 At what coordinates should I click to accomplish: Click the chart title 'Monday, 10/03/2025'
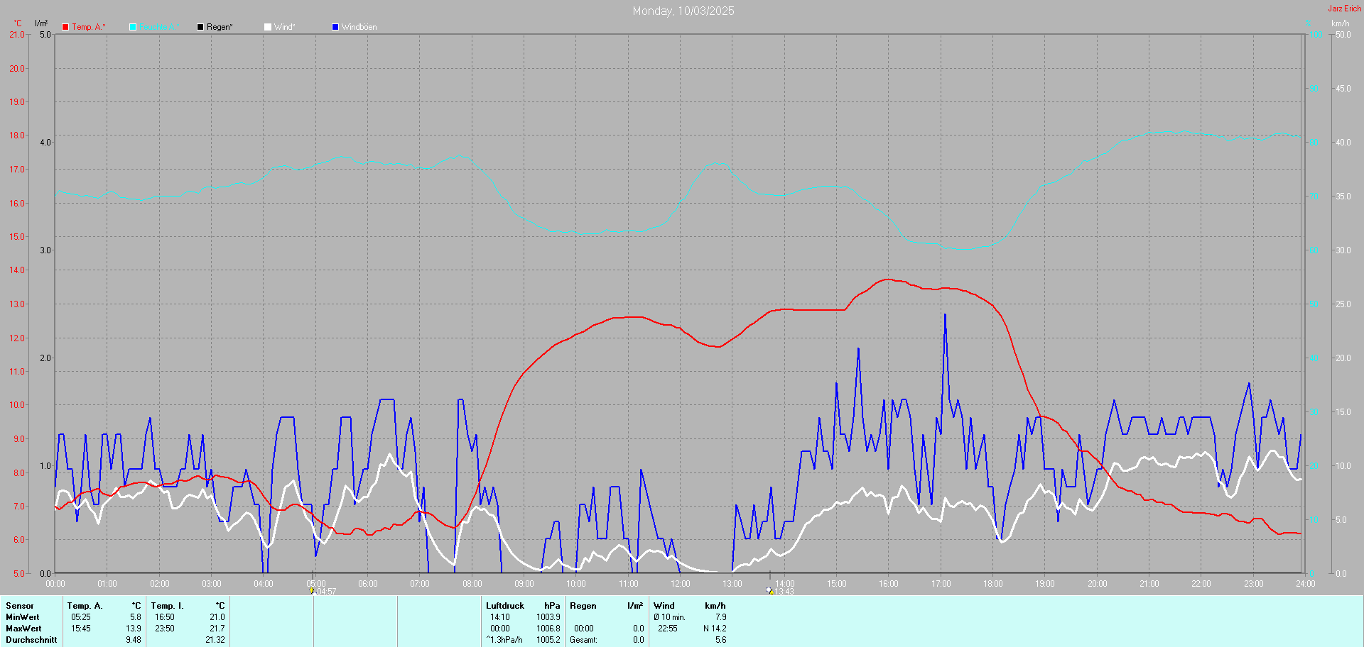683,11
